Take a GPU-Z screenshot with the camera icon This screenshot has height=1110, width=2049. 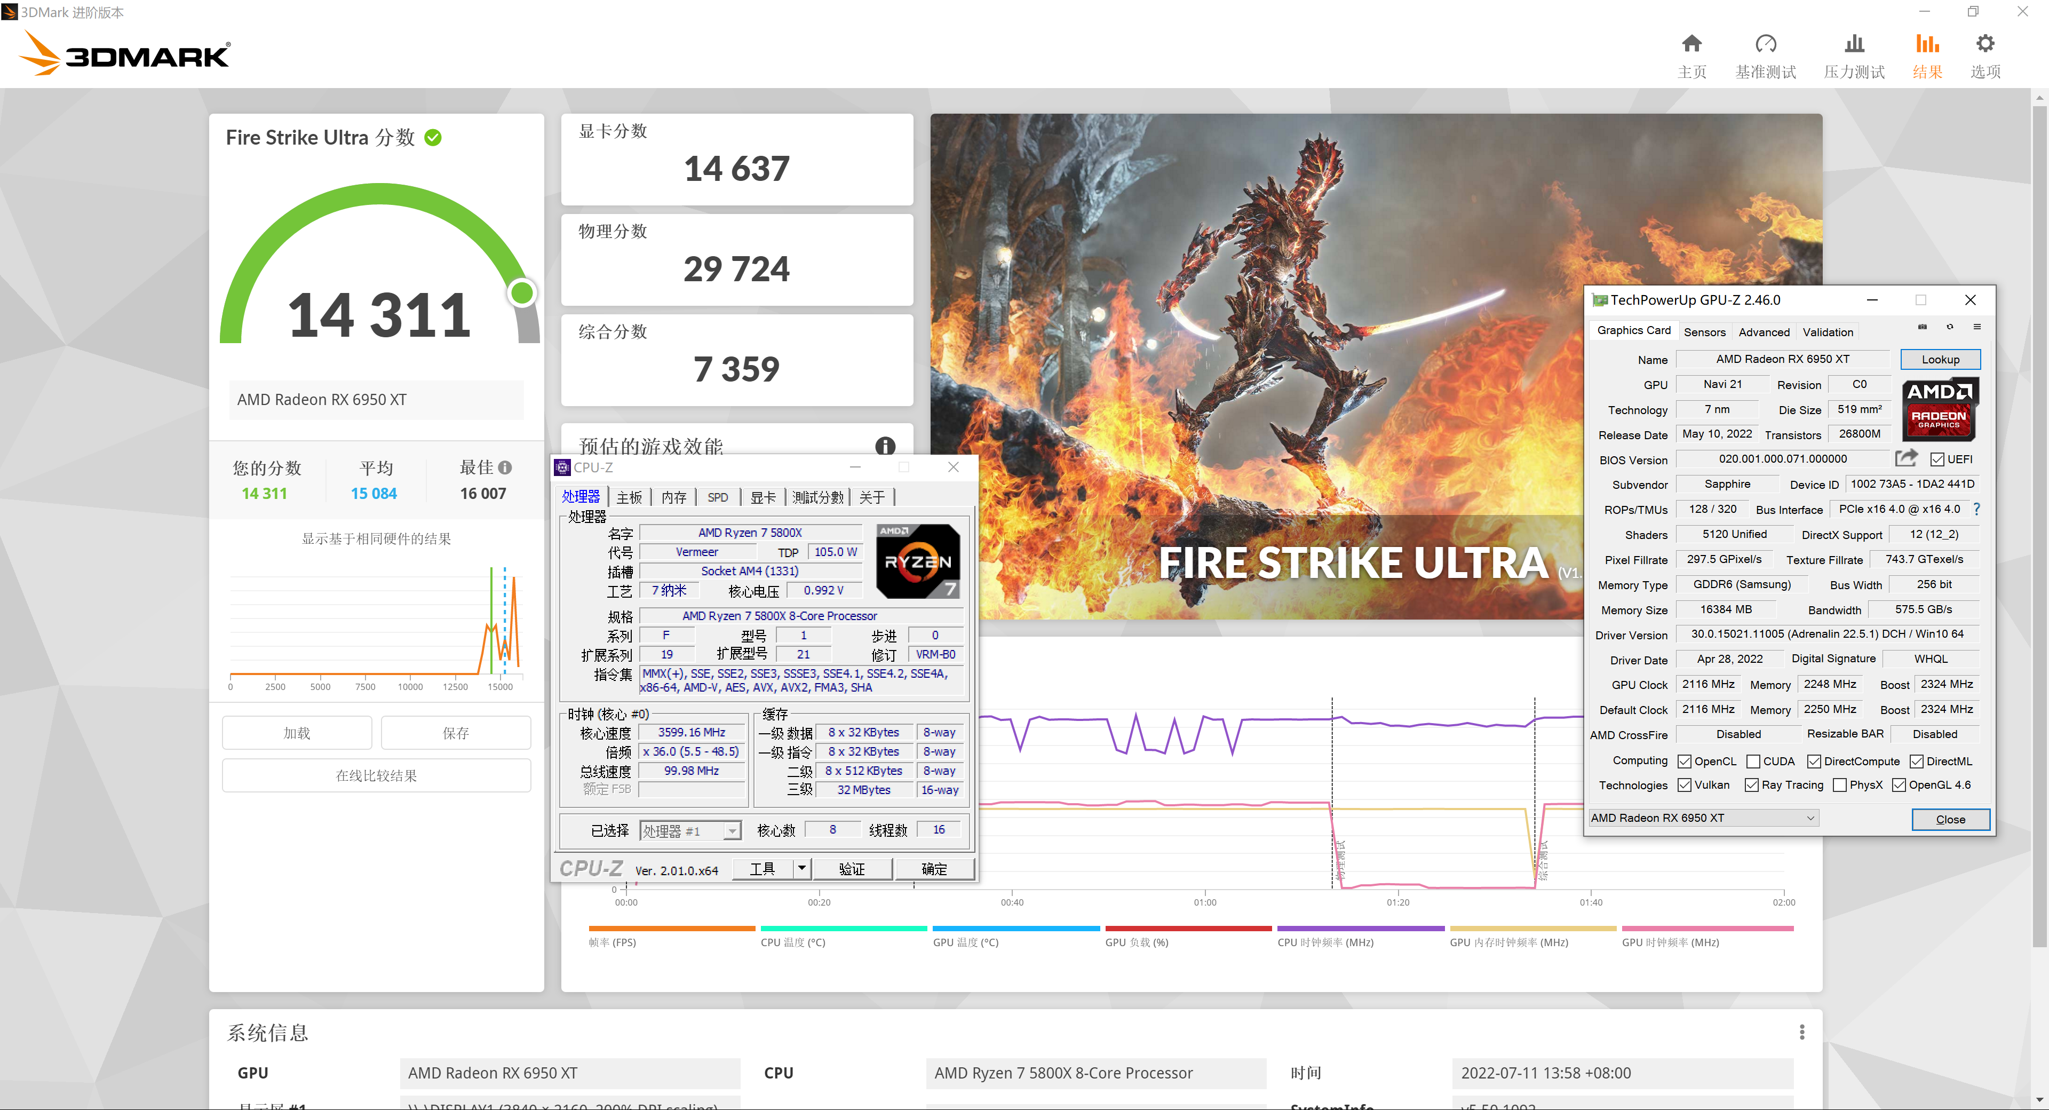click(x=1923, y=327)
